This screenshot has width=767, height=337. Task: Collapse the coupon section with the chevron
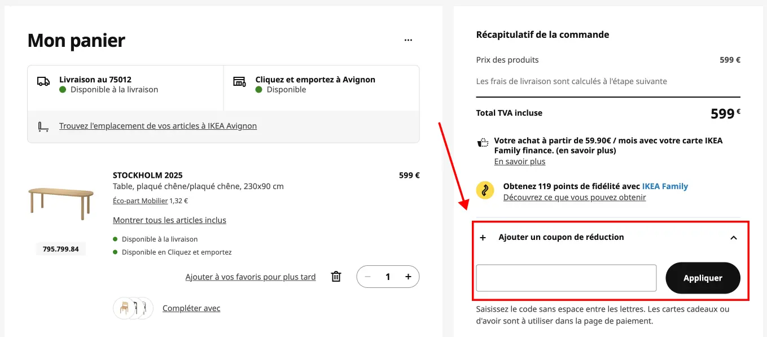(733, 238)
